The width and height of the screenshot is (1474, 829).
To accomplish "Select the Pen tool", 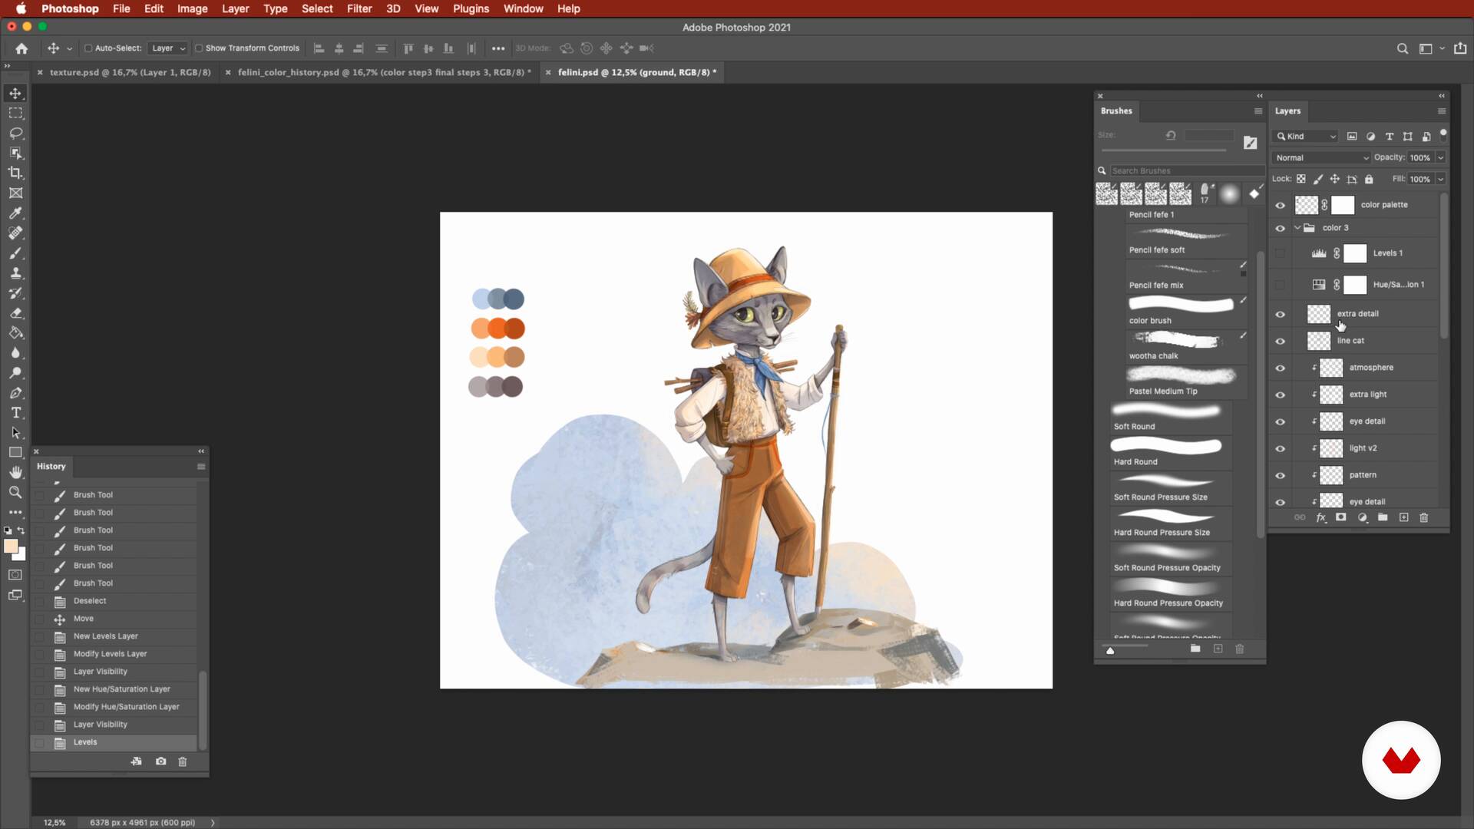I will [x=15, y=392].
